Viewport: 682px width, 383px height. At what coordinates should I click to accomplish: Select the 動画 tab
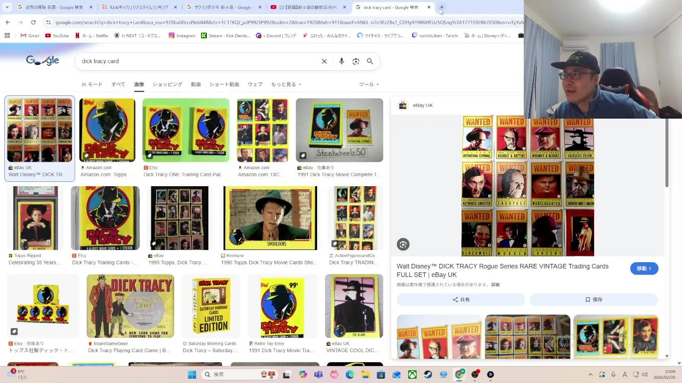[x=196, y=85]
